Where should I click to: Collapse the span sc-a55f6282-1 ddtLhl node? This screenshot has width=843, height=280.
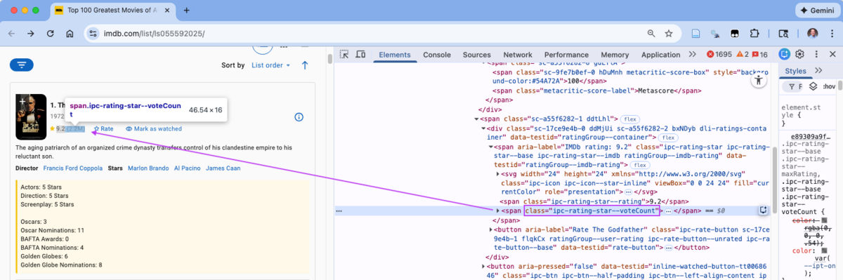coord(476,119)
